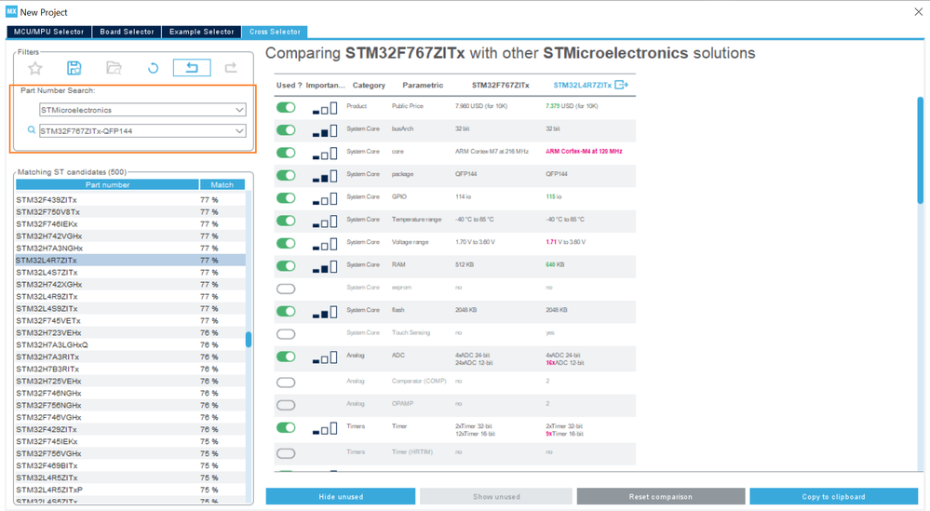Select candidate STM32H723VEHx

130,332
